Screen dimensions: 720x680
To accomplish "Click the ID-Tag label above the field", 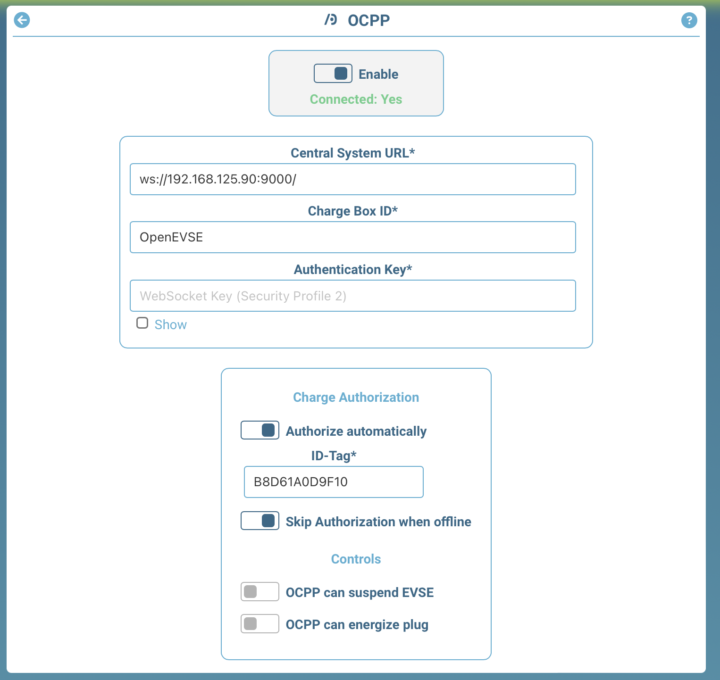I will 333,456.
